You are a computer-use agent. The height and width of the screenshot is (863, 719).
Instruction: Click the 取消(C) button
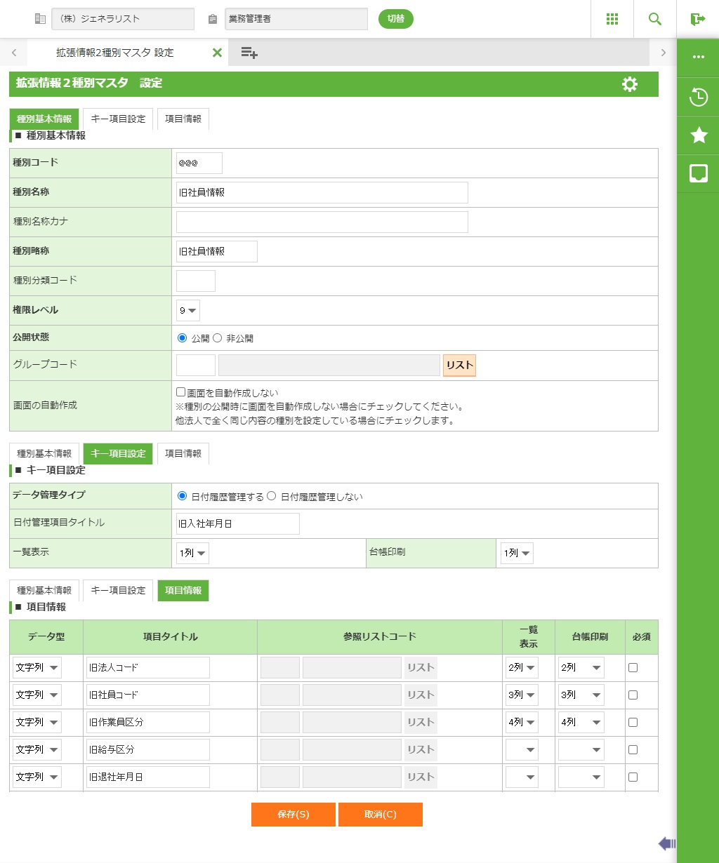(x=380, y=815)
